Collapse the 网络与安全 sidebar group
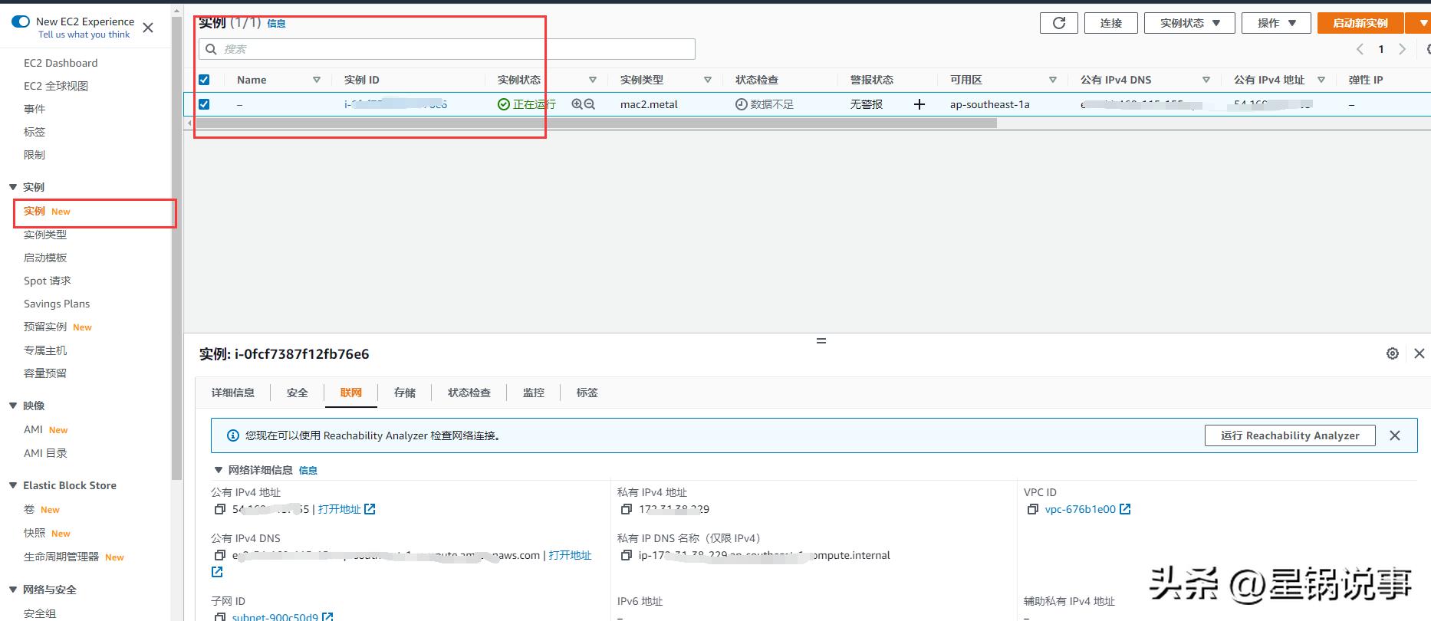This screenshot has width=1431, height=621. [x=13, y=590]
